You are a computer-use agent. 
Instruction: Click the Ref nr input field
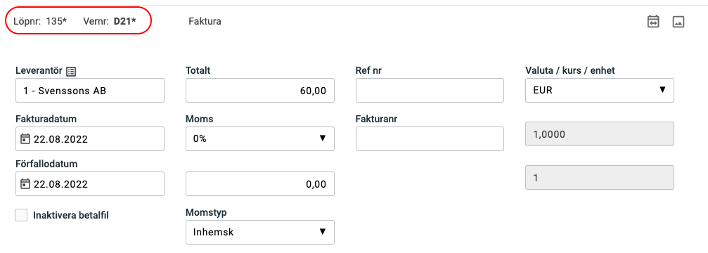[x=430, y=91]
